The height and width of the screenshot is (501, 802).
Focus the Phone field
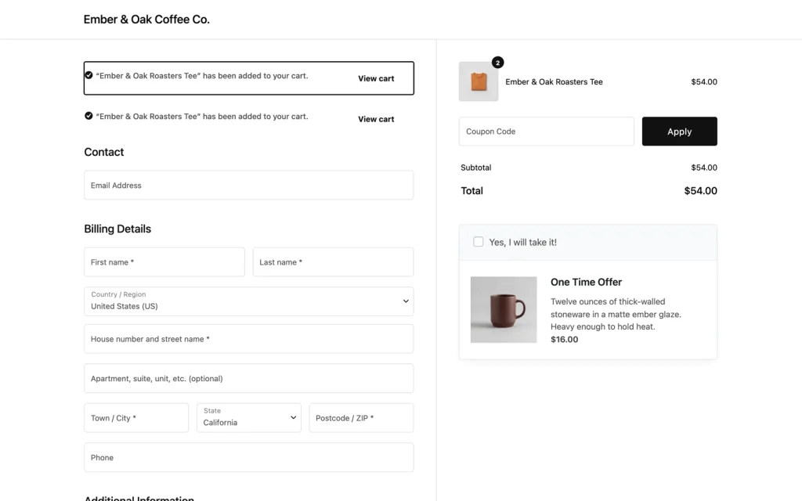click(x=248, y=457)
